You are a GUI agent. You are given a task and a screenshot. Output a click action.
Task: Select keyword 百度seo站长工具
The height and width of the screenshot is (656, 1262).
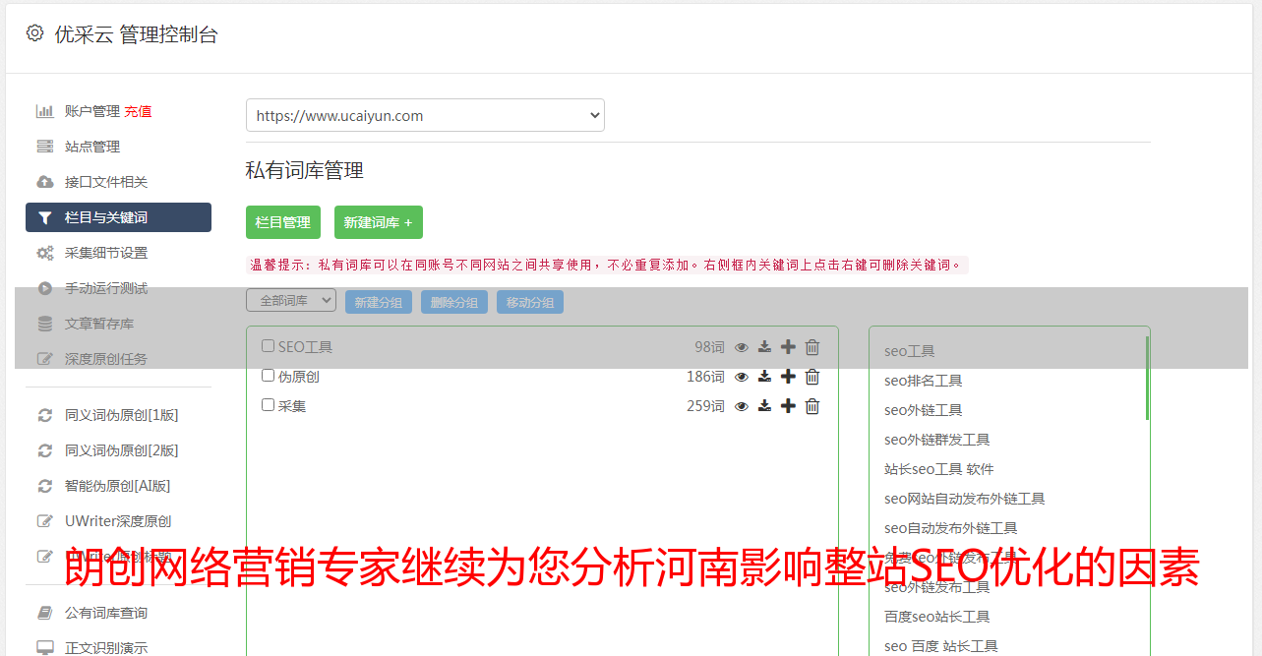coord(937,617)
